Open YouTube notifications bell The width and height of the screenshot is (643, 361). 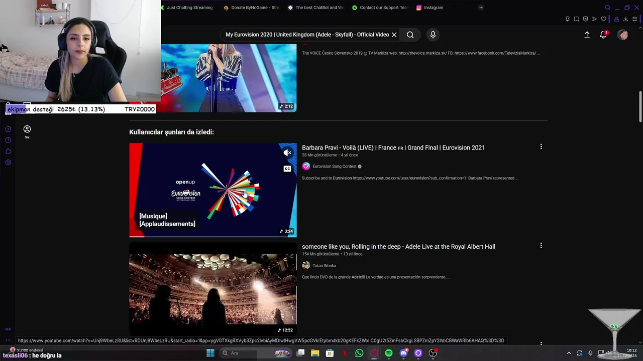click(x=603, y=35)
